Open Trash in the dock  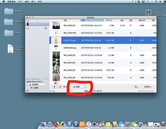click(x=162, y=125)
